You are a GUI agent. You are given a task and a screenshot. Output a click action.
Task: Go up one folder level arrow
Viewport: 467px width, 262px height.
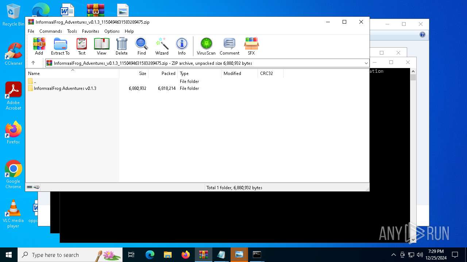point(33,63)
